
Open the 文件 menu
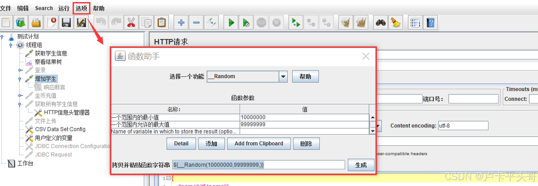pyautogui.click(x=6, y=8)
